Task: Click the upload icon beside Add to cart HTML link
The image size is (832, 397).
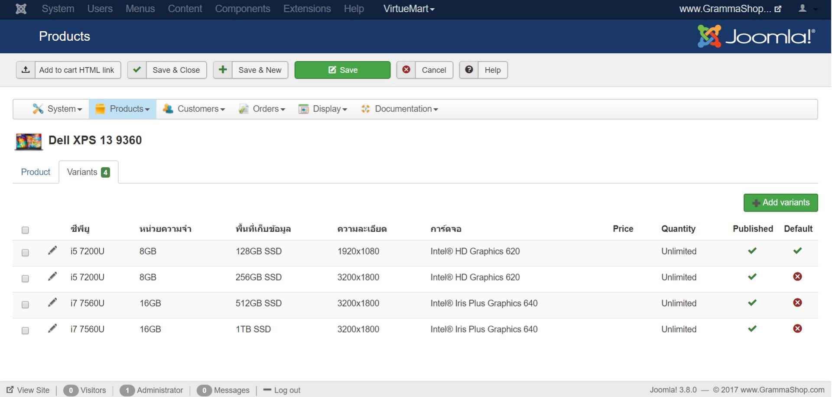Action: click(x=26, y=70)
